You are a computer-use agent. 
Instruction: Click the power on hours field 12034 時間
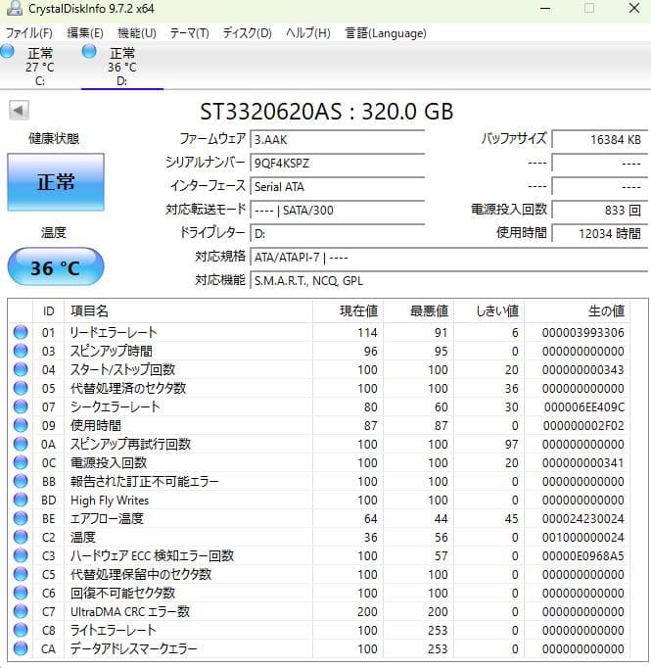pos(599,233)
